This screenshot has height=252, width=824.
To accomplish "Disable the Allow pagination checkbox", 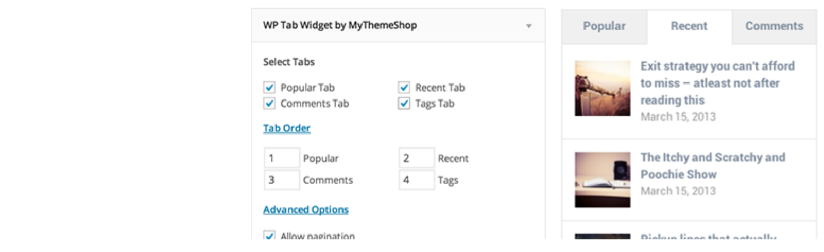I will click(x=269, y=236).
